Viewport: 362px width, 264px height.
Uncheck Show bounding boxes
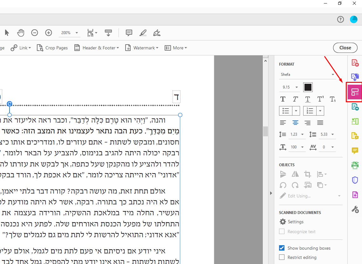(x=282, y=248)
